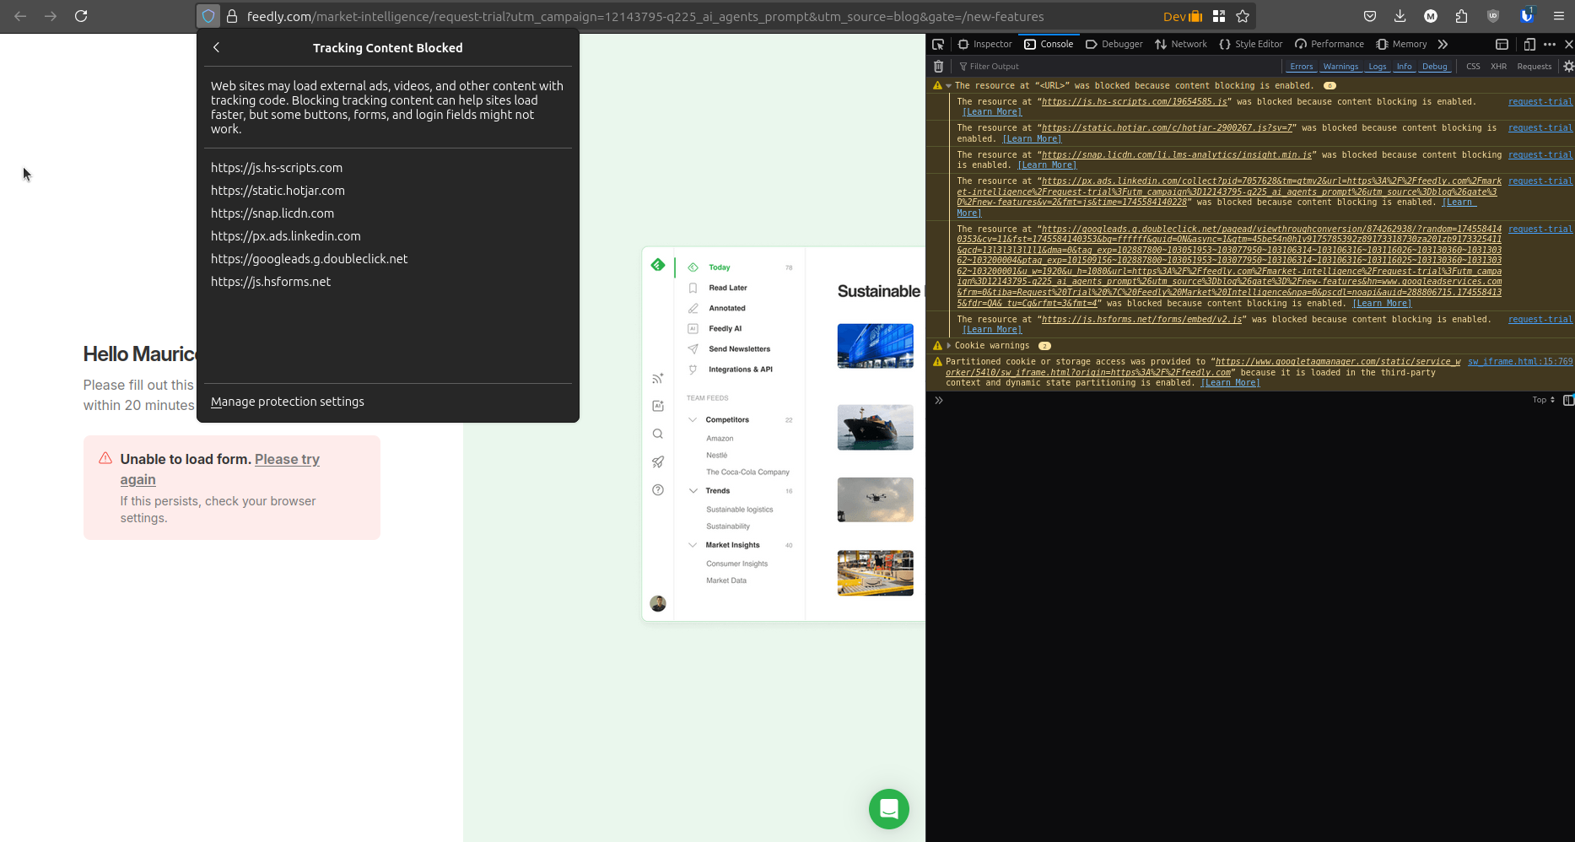Screen dimensions: 1575x842
Task: Enable the Warnings console filter
Action: 1340,66
